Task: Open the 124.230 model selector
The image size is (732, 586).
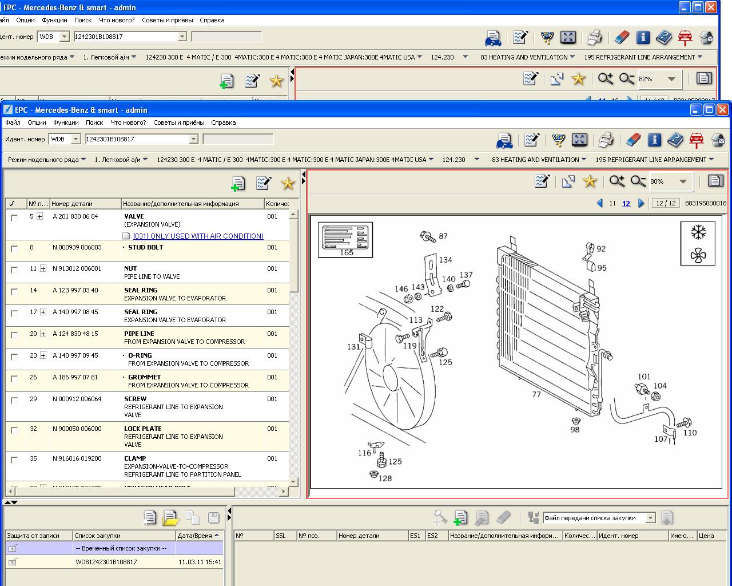Action: (x=460, y=160)
